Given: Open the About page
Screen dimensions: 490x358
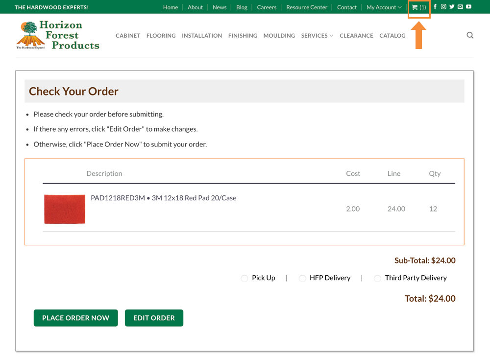Looking at the screenshot, I should point(195,7).
